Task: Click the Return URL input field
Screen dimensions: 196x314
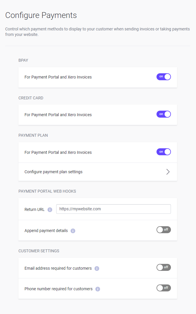Action: [113, 209]
